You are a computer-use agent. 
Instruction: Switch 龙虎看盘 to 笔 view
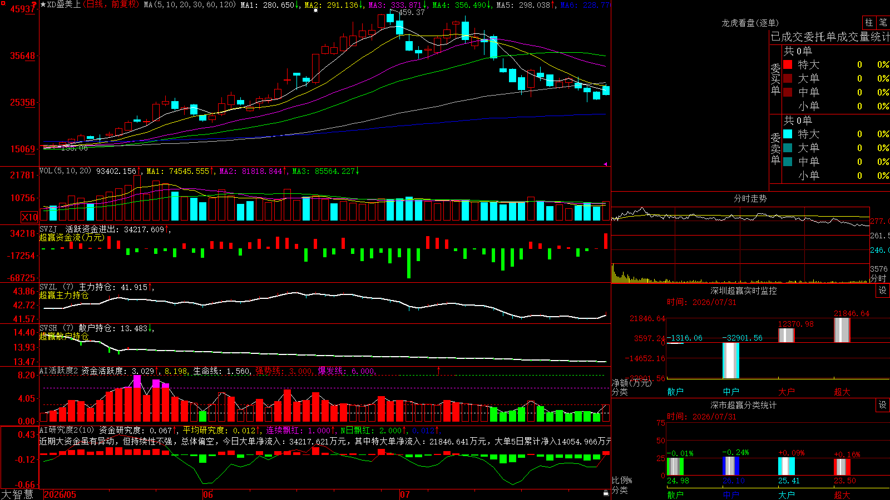coord(883,22)
